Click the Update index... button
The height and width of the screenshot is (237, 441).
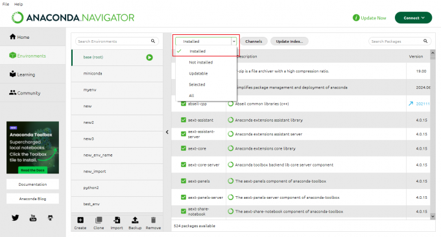coord(289,41)
